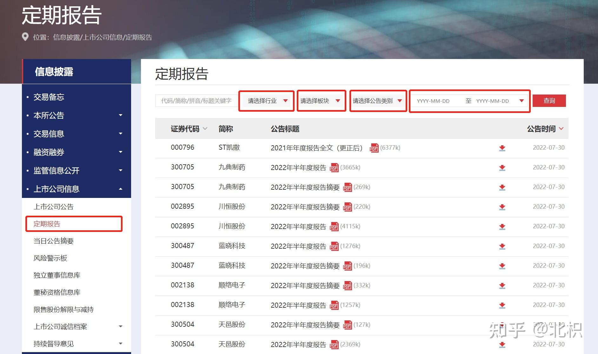Open PDF icon for 蓝晓科技 半年度报告摘要 (196k)

click(x=347, y=266)
